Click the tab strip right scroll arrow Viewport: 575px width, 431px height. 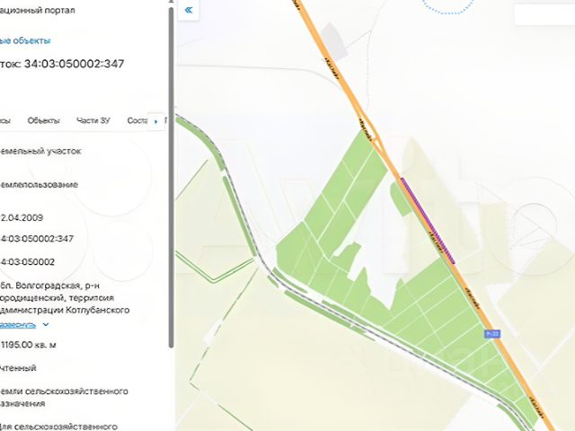tap(155, 121)
